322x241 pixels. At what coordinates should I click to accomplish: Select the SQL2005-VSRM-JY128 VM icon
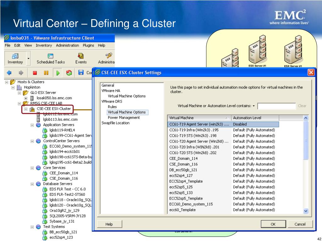(45, 216)
